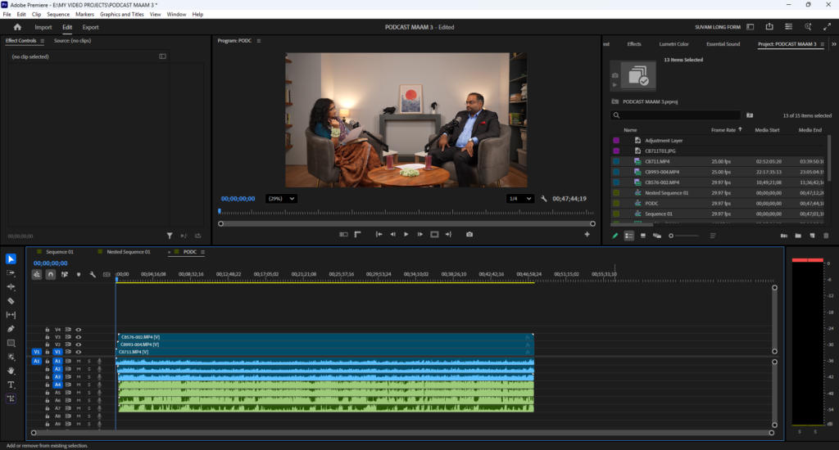Switch to the Essential Sound tab

[723, 44]
